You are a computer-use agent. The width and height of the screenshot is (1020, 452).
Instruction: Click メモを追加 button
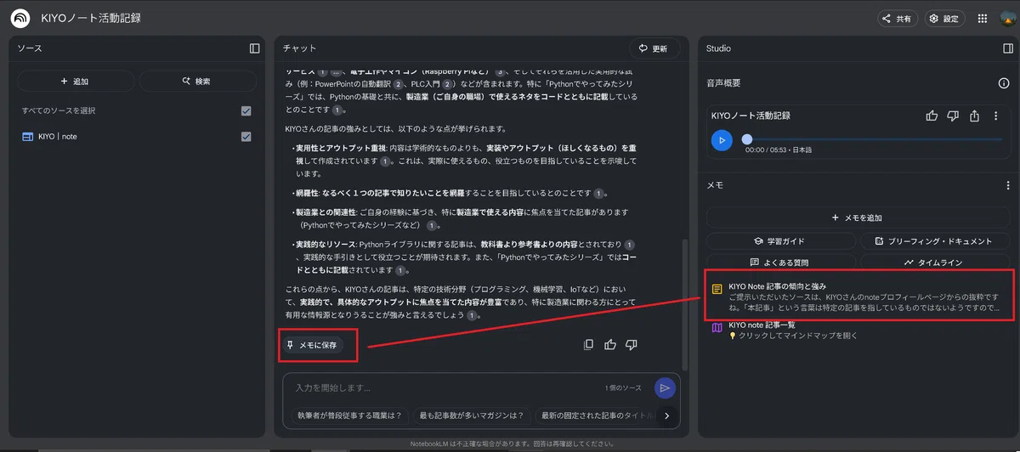857,218
